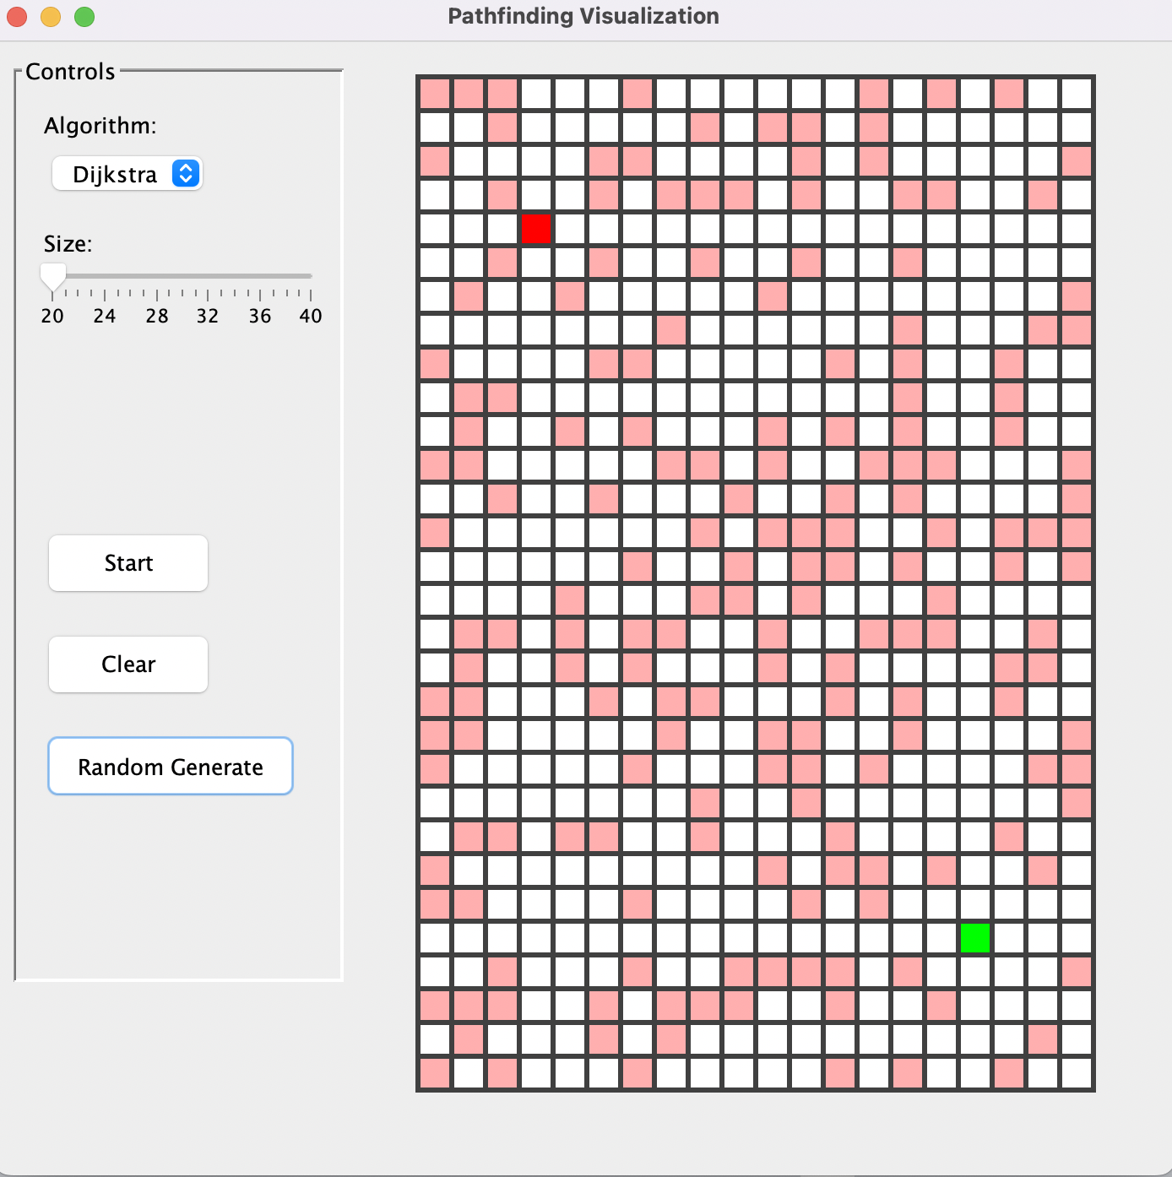Click the "32" tick label under the slider

coord(208,316)
